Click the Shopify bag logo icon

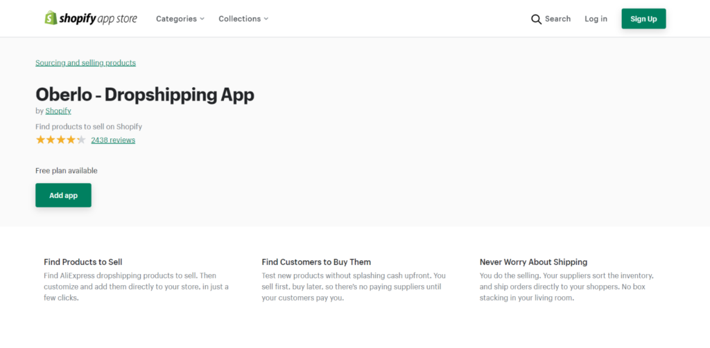[51, 18]
